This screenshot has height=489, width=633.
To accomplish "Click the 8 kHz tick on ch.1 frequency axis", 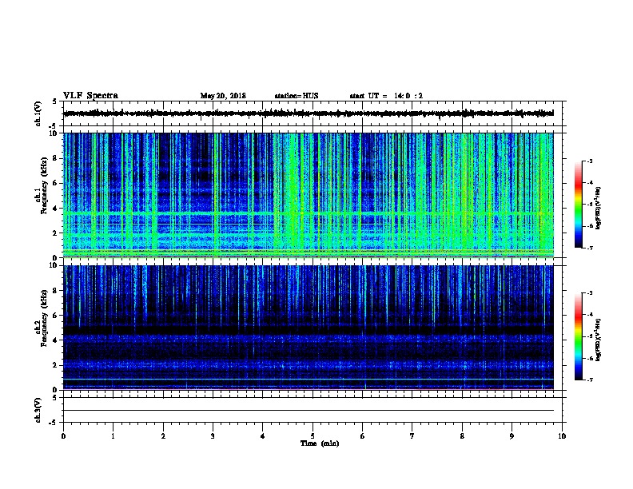I will pyautogui.click(x=55, y=158).
